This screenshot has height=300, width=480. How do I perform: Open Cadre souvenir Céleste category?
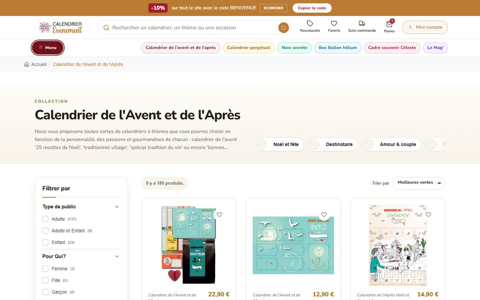click(392, 48)
